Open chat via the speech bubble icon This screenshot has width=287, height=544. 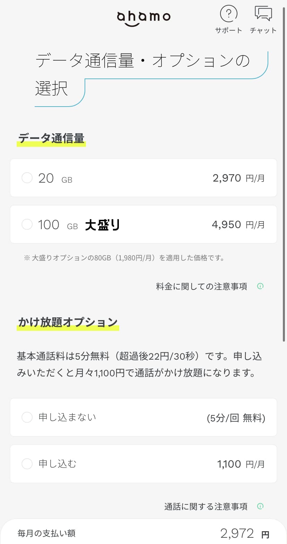[x=263, y=14]
